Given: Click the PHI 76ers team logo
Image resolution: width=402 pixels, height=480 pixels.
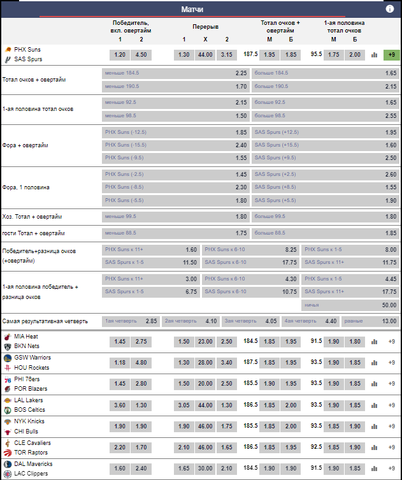Looking at the screenshot, I should tap(8, 379).
